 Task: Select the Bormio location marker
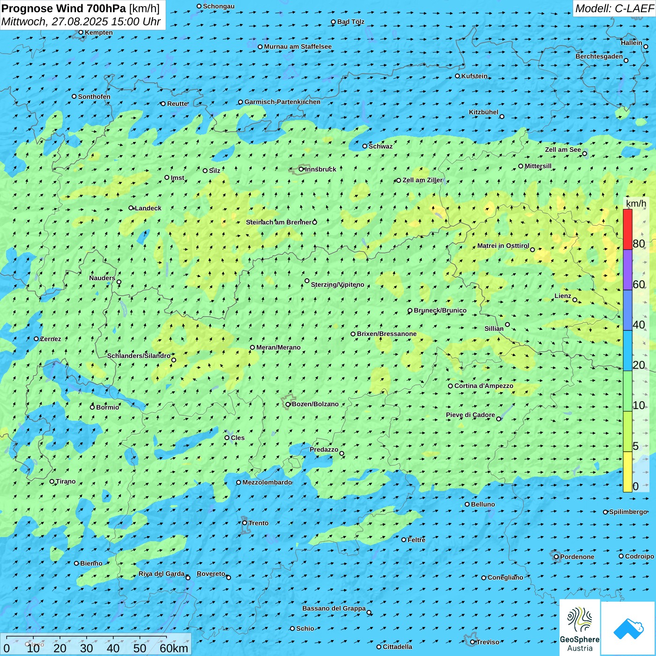click(x=92, y=407)
